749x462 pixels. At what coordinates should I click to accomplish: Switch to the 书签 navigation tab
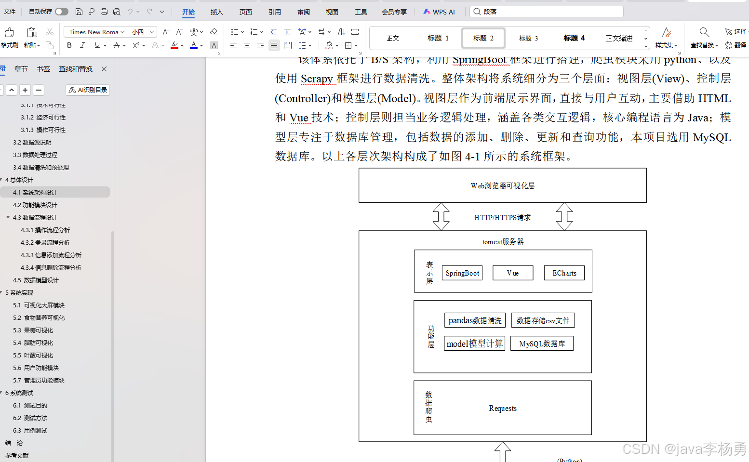[x=43, y=69]
